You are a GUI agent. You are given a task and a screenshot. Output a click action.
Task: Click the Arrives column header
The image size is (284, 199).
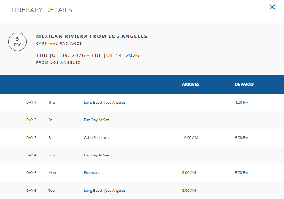click(x=190, y=84)
